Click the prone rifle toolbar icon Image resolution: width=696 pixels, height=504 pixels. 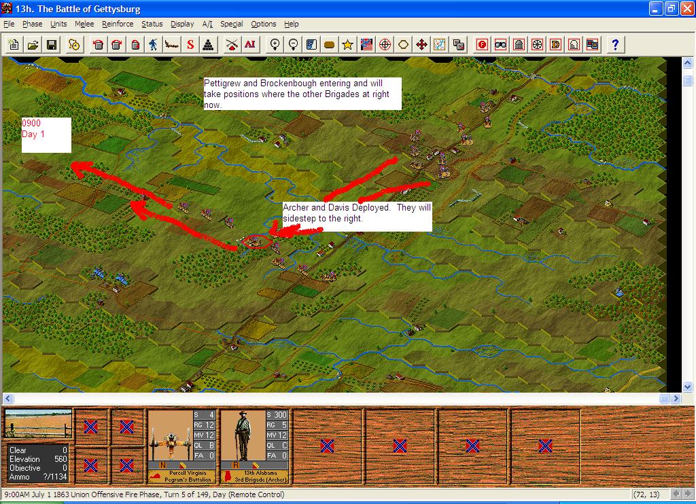[172, 44]
